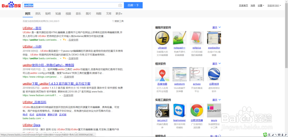The width and height of the screenshot is (288, 137).
Task: Open green arrow beside baike.baidu.com URL
Action: pos(43,119)
